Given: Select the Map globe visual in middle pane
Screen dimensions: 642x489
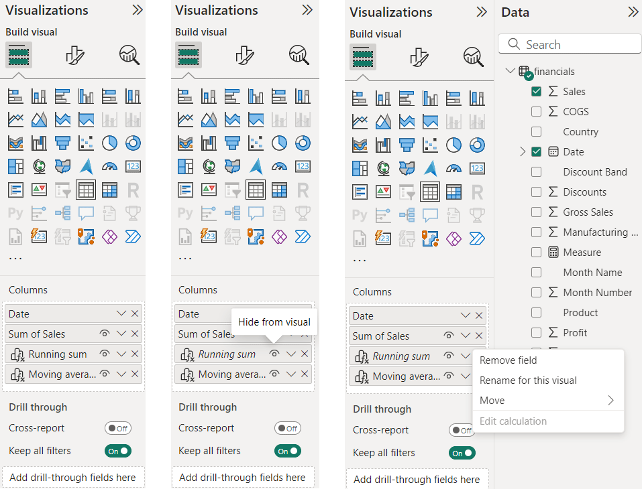Looking at the screenshot, I should click(209, 166).
